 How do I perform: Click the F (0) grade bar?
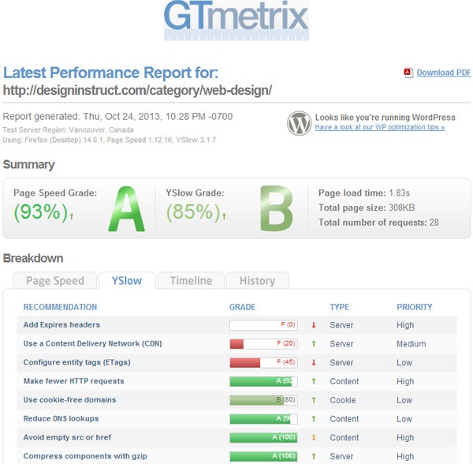point(263,325)
